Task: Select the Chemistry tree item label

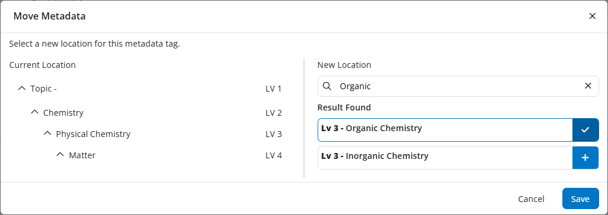Action: 63,113
